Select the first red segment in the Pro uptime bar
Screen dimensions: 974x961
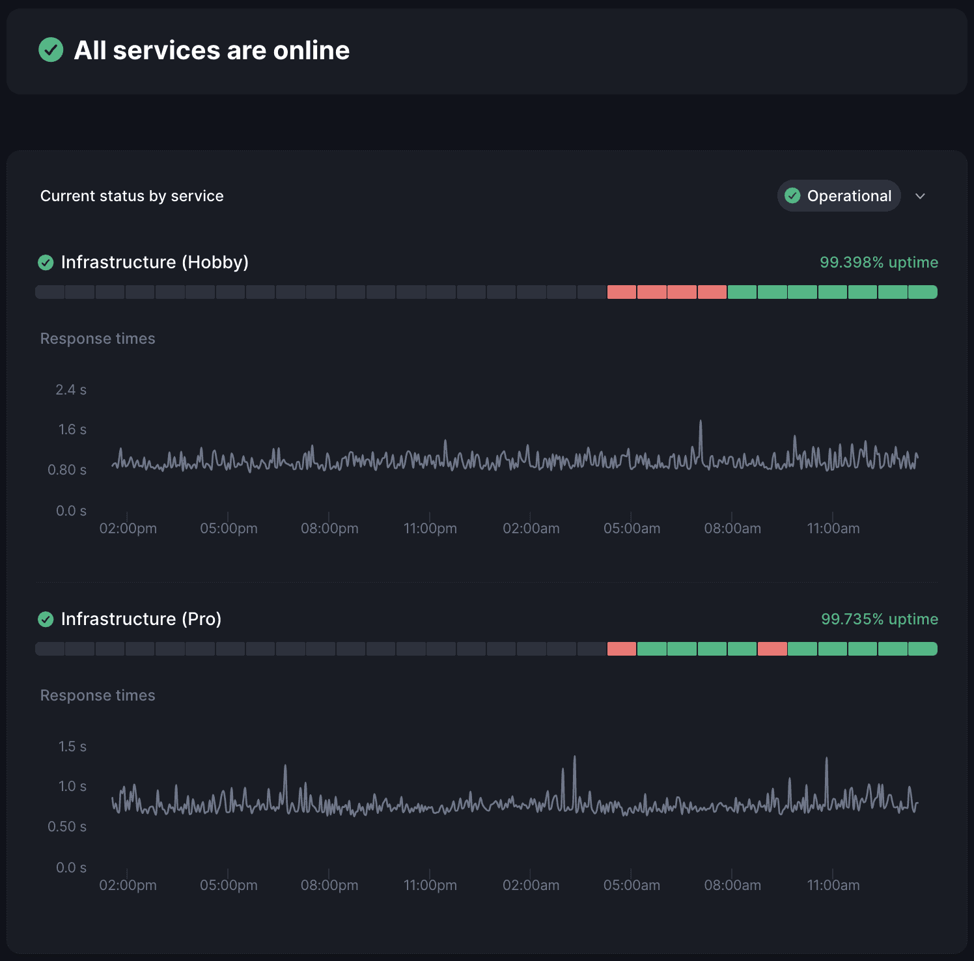[x=622, y=648]
